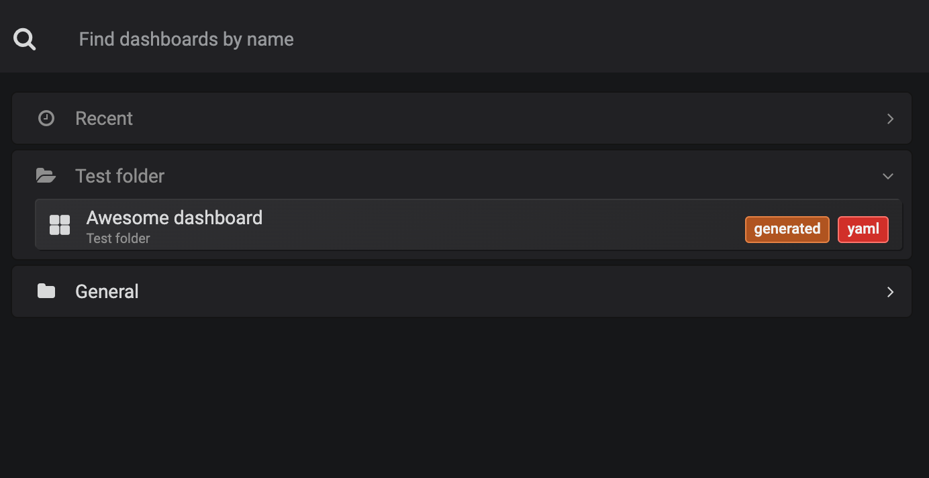Filter by the red yaml tag
Image resolution: width=929 pixels, height=478 pixels.
pyautogui.click(x=863, y=230)
